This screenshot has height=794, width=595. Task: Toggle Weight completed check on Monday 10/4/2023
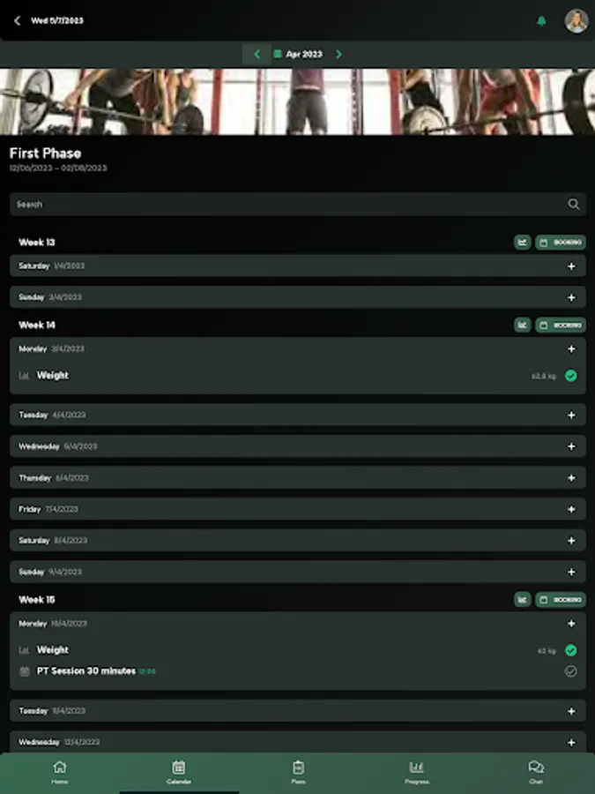tap(570, 650)
